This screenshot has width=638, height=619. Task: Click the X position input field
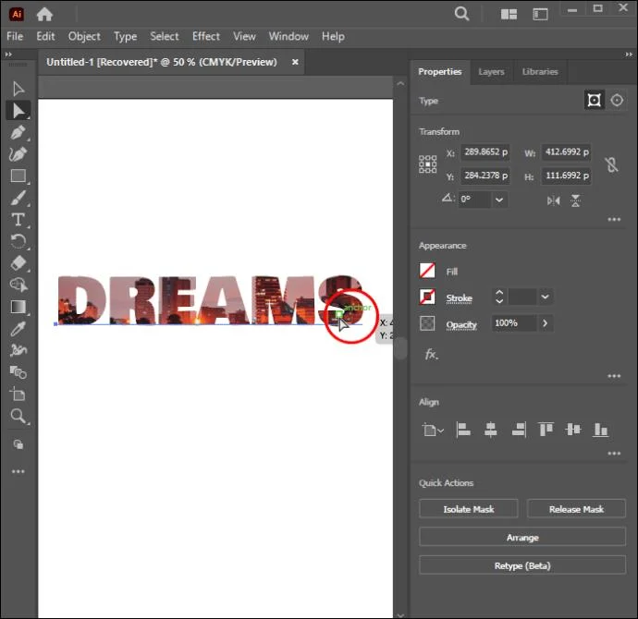click(485, 152)
